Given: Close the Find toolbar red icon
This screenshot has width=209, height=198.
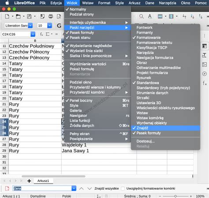Looking at the screenshot, I should [7, 188].
